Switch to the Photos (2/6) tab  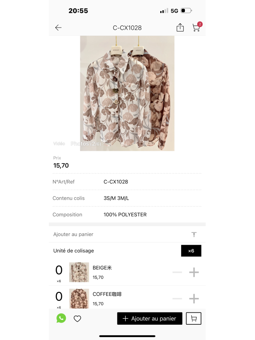click(86, 144)
